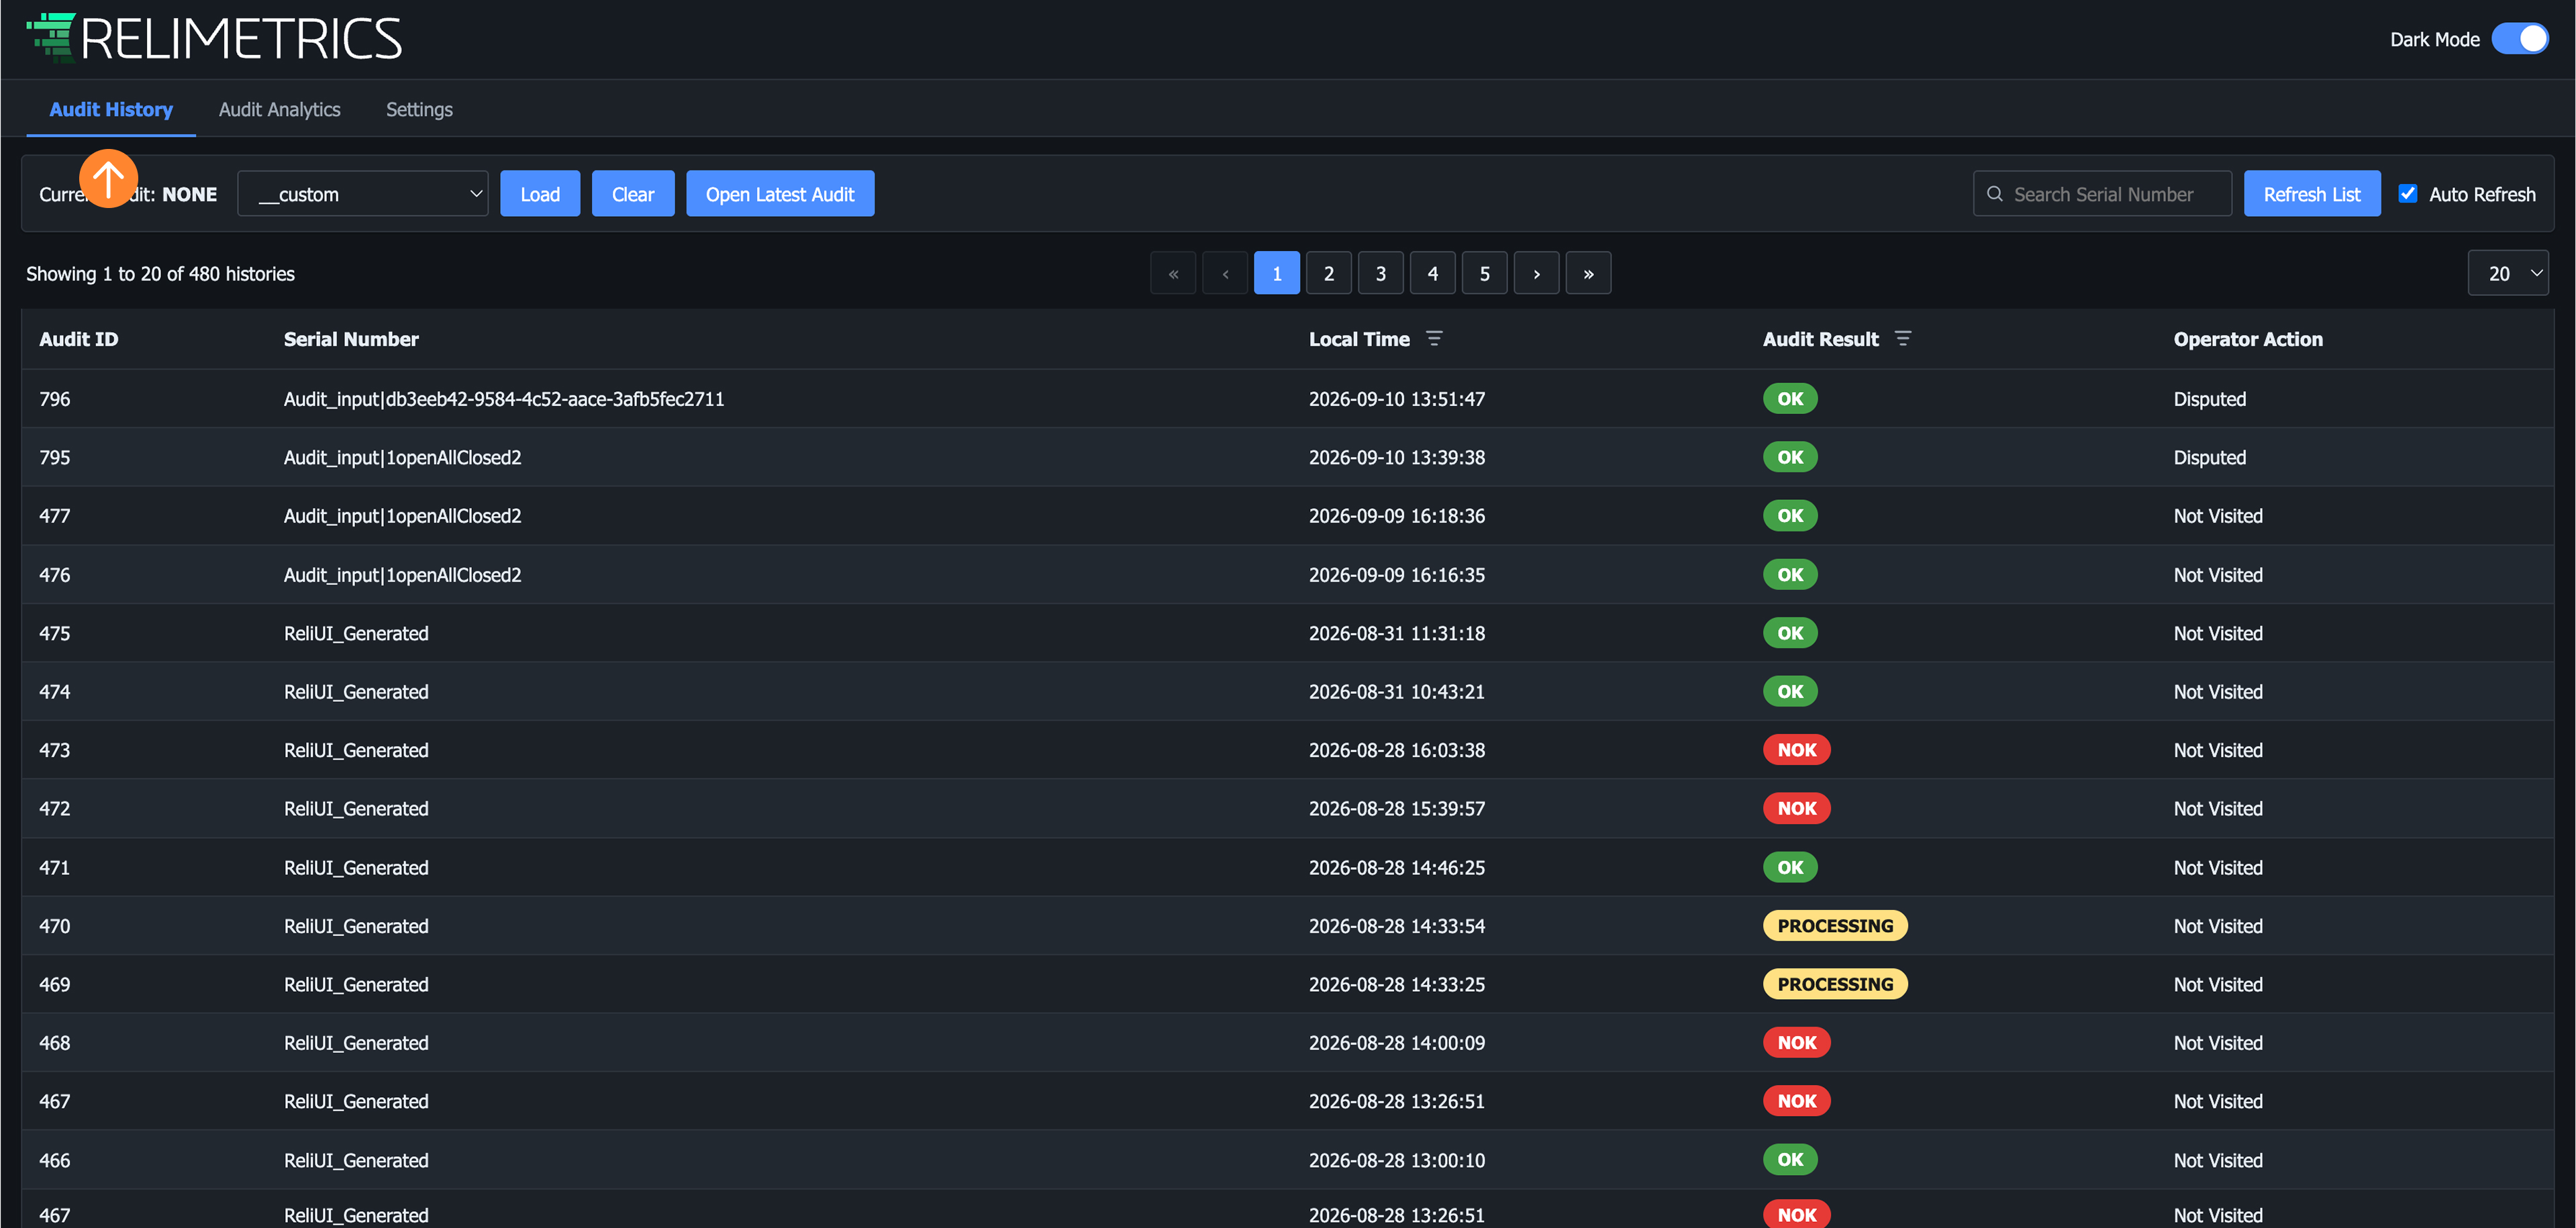Image resolution: width=2576 pixels, height=1228 pixels.
Task: Click audit ID 796 cell
Action: [x=55, y=399]
